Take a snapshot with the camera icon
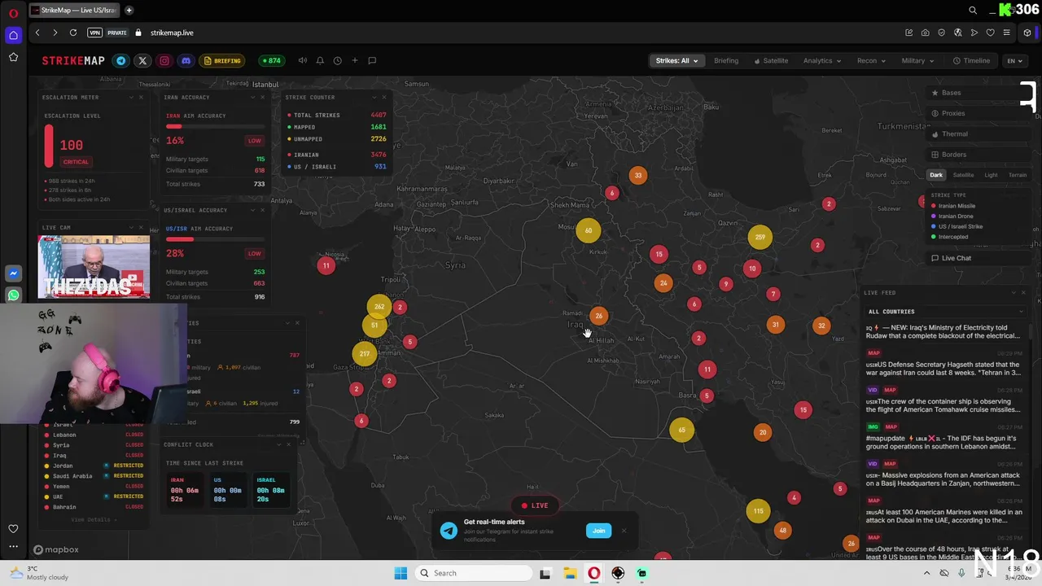This screenshot has height=586, width=1042. 925,33
